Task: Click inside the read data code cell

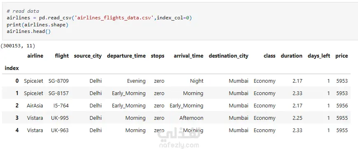Action: (179, 21)
